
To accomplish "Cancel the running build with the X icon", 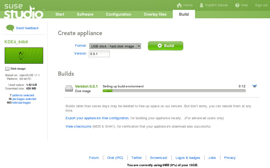I will click(255, 86).
